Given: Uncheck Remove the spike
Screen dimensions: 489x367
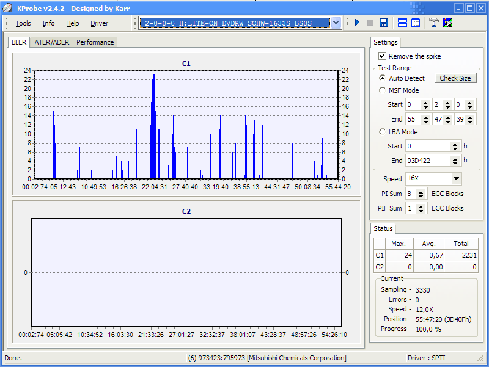Looking at the screenshot, I should click(382, 56).
